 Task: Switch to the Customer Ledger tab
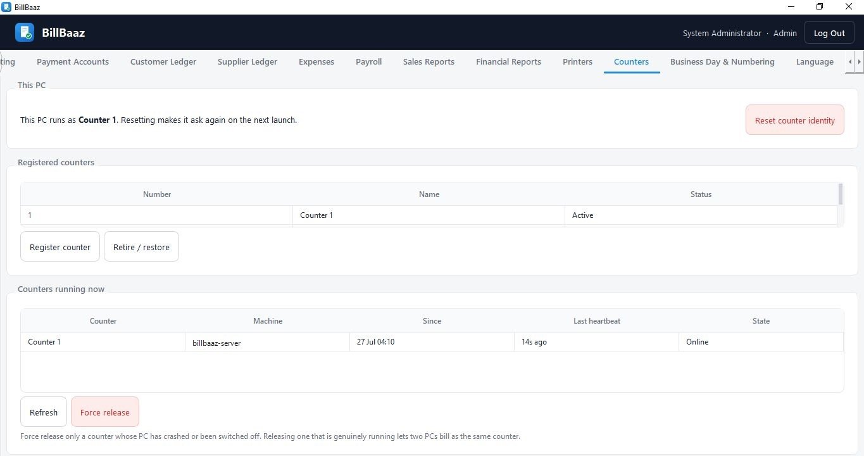[163, 61]
